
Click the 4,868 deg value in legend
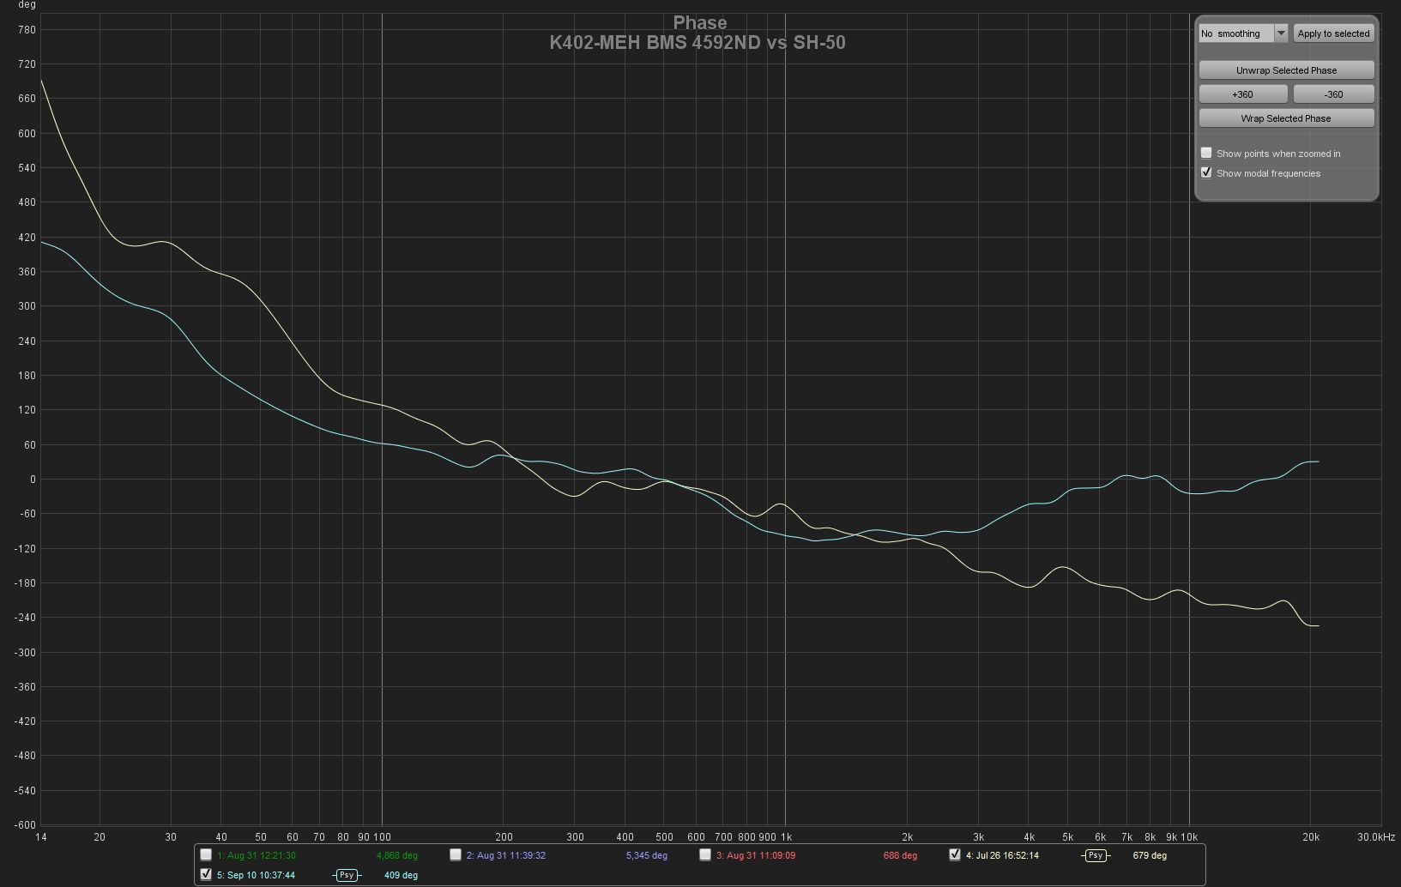pos(397,855)
